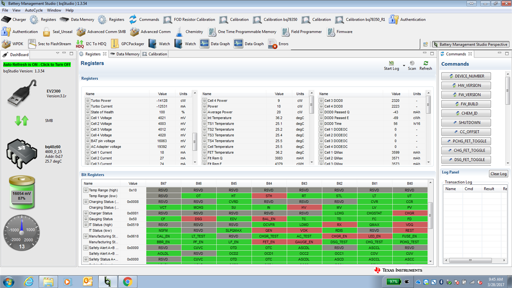Screen dimensions: 512x288
Task: Select the BAL_EN bit cell
Action: (268, 219)
